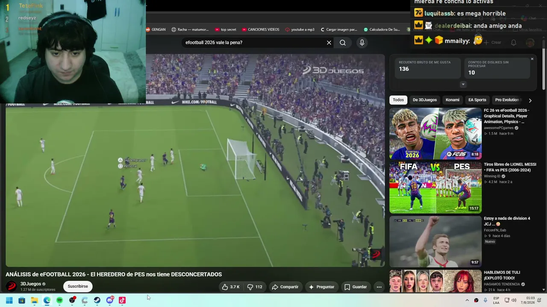Screen dimensions: 547x307
Task: Open the 'Tiros libres de LIONEL MESSI' title
Action: 510,167
